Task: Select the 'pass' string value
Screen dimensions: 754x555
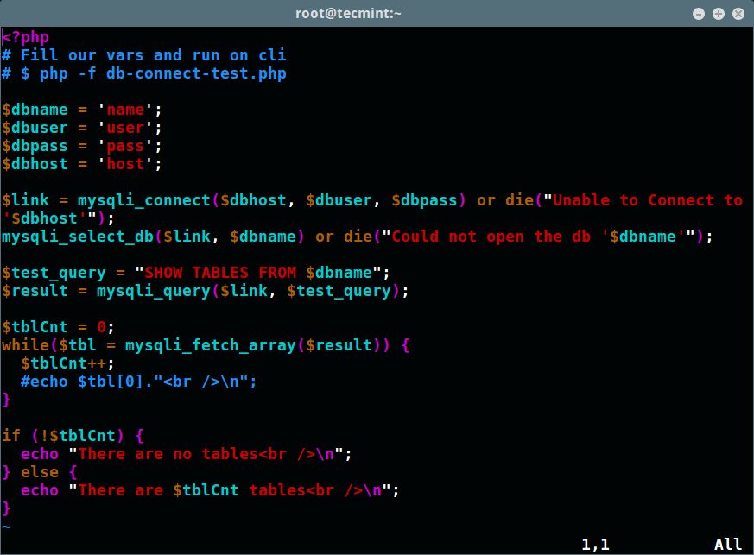Action: click(x=125, y=146)
